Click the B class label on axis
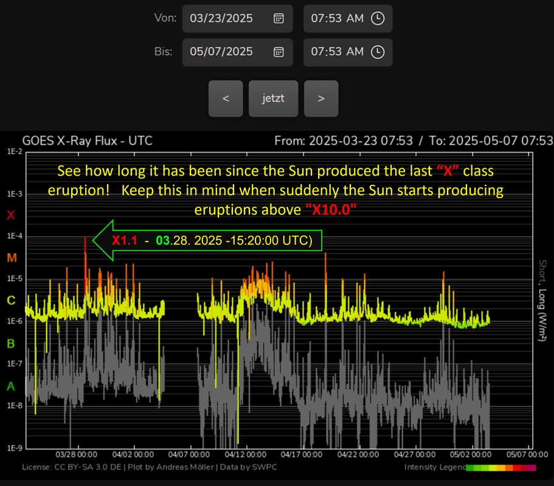554x486 pixels. (x=10, y=343)
